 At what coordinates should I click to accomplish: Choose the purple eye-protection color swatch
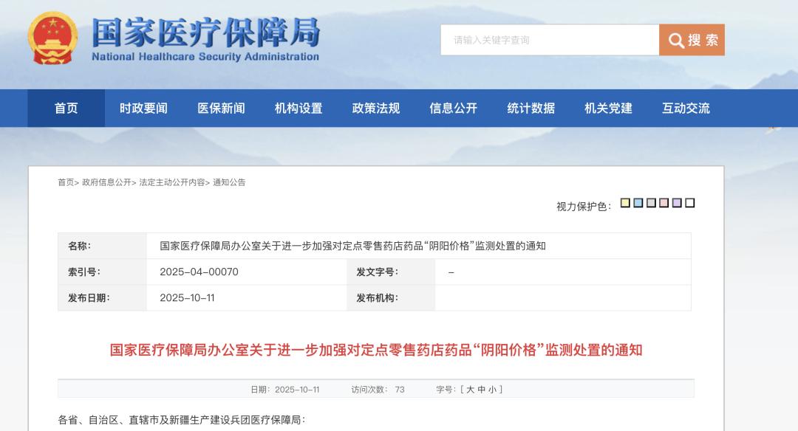pos(677,203)
